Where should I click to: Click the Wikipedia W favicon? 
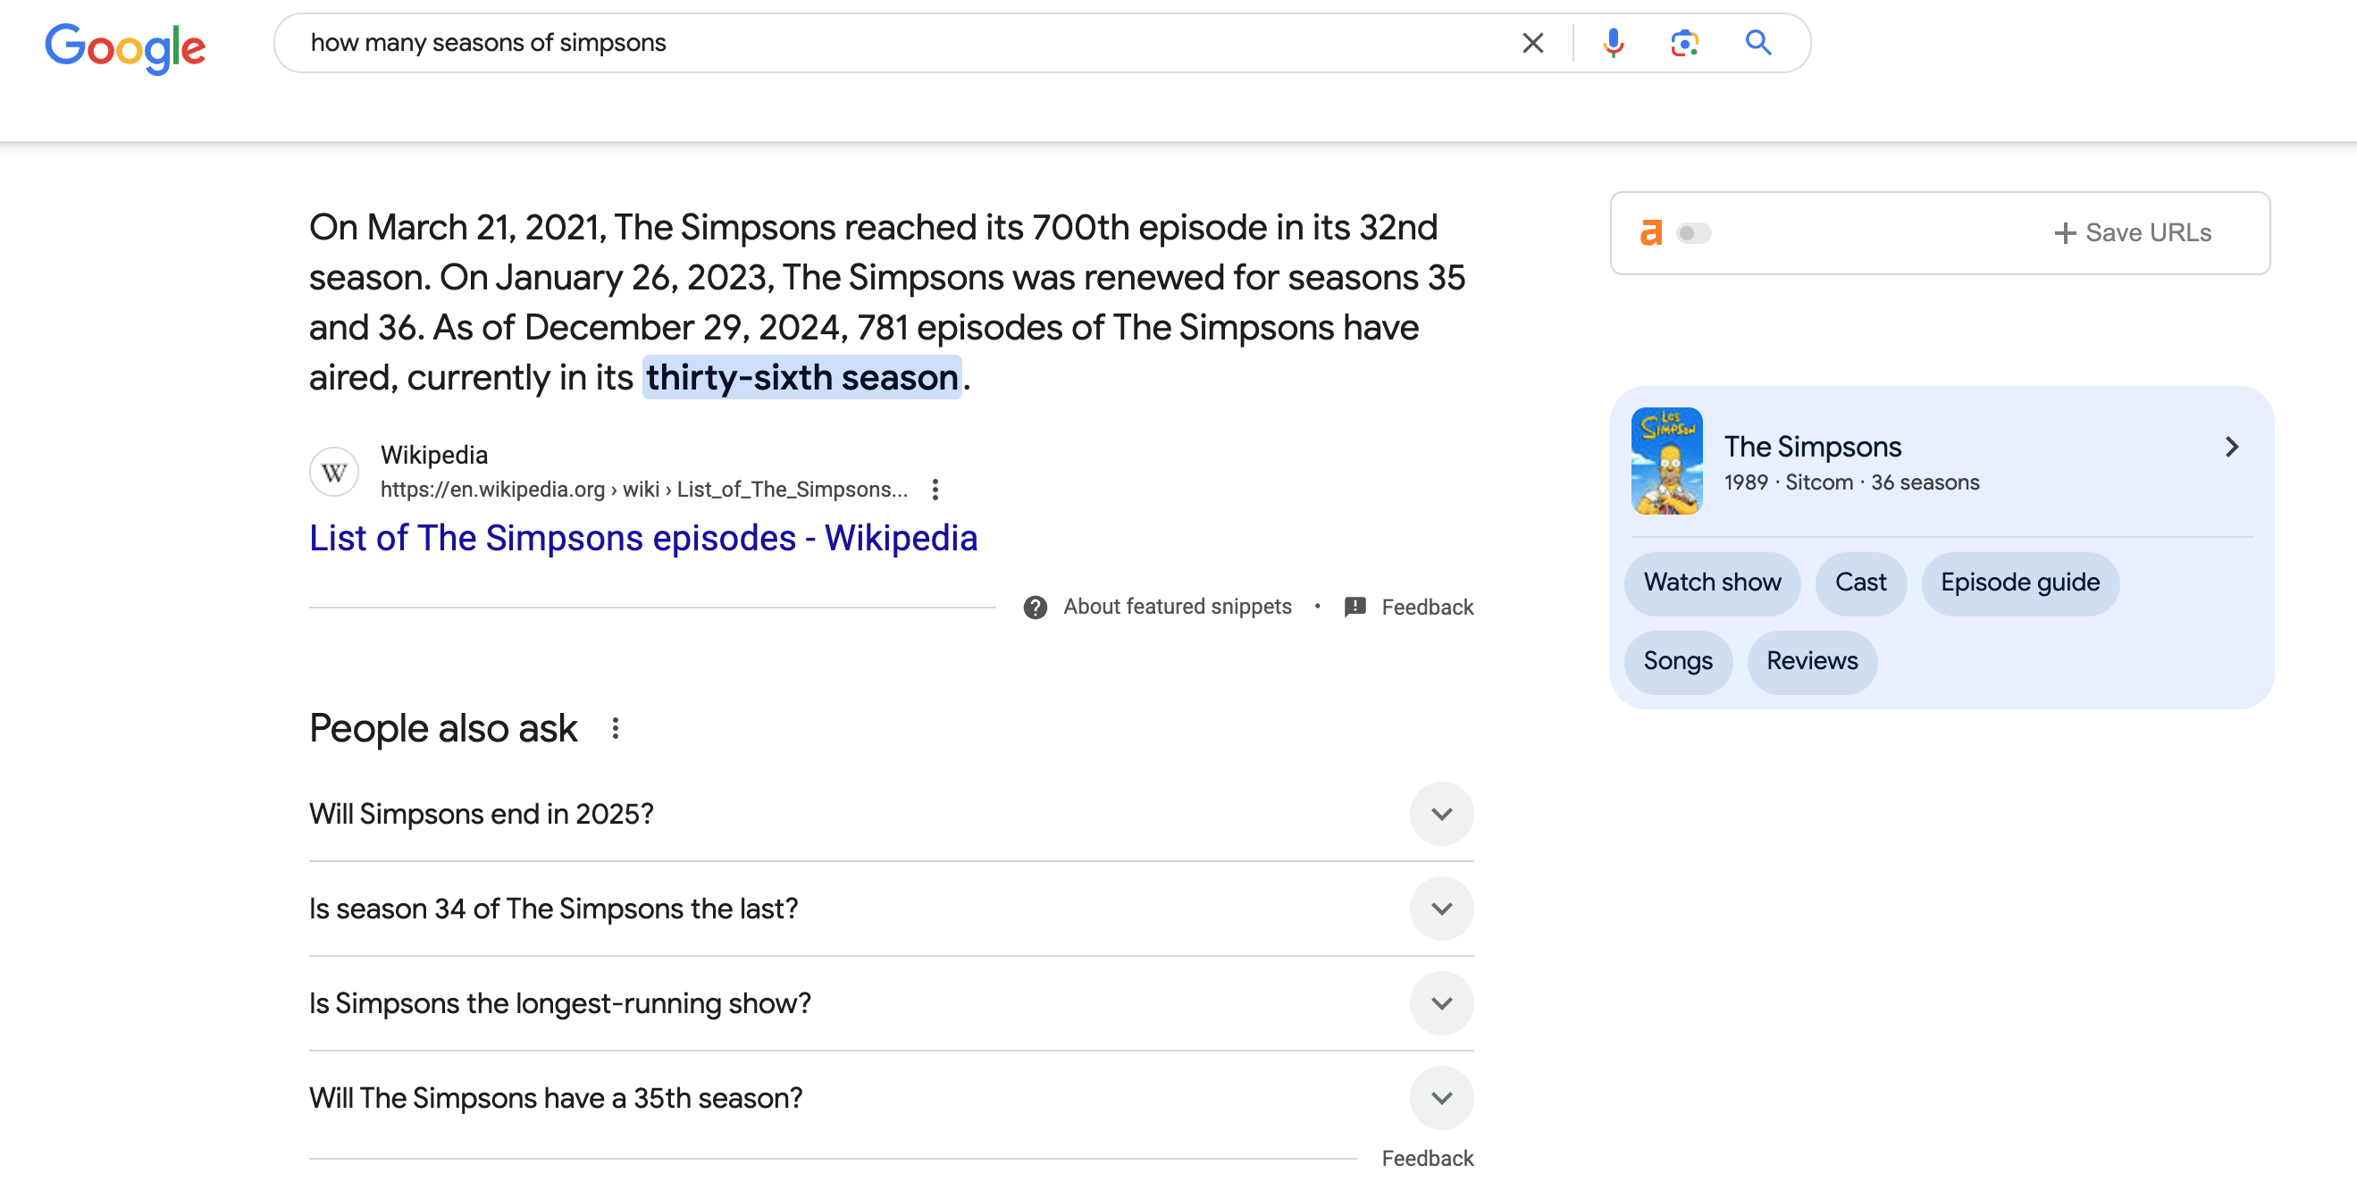(x=334, y=472)
